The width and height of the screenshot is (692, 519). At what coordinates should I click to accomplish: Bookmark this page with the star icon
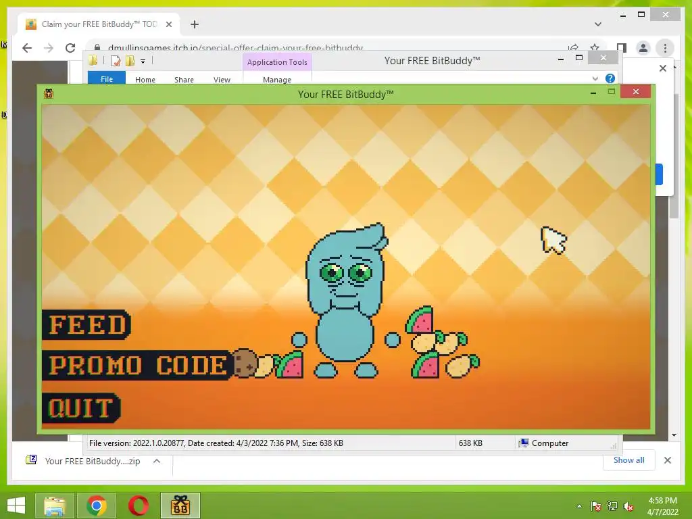[x=595, y=48]
